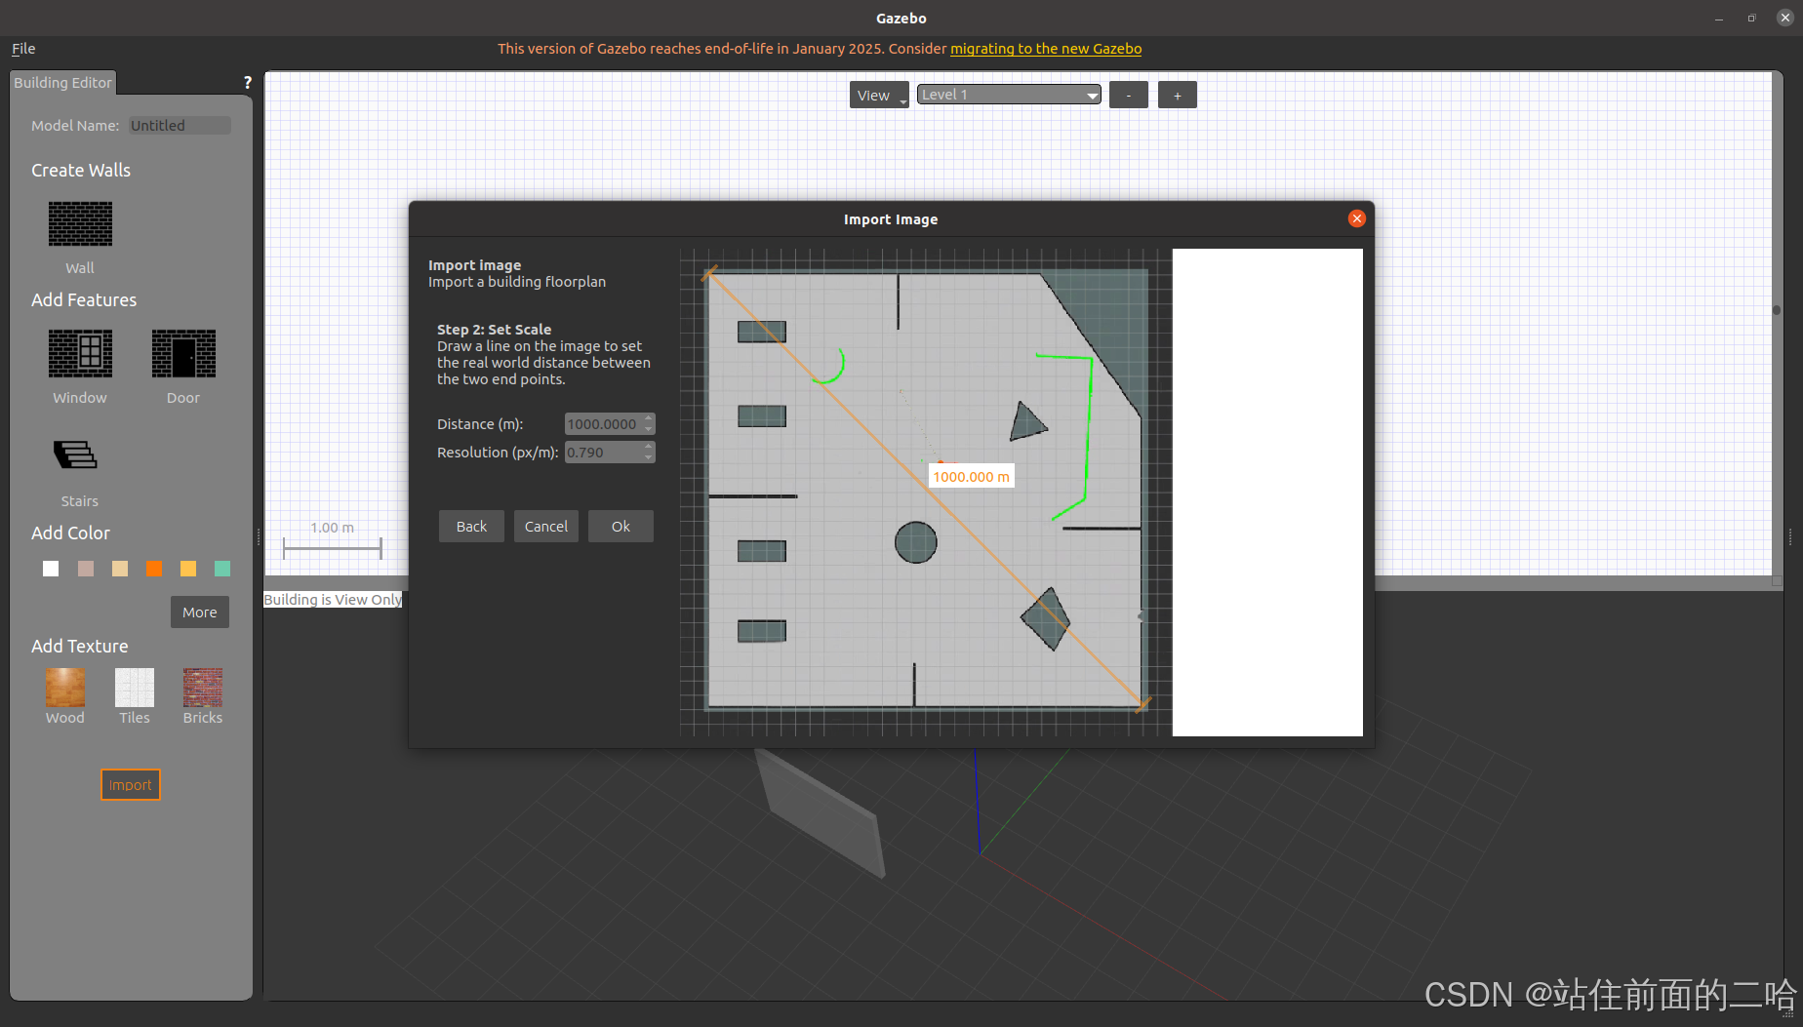This screenshot has width=1803, height=1027.
Task: Remove level with the minus button
Action: point(1129,95)
